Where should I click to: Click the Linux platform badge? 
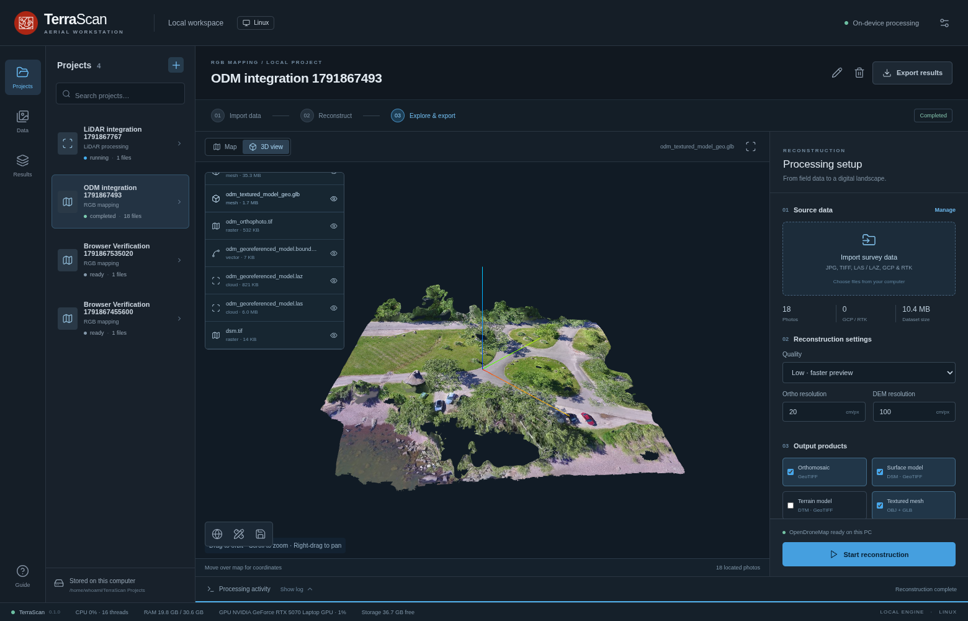click(x=256, y=23)
